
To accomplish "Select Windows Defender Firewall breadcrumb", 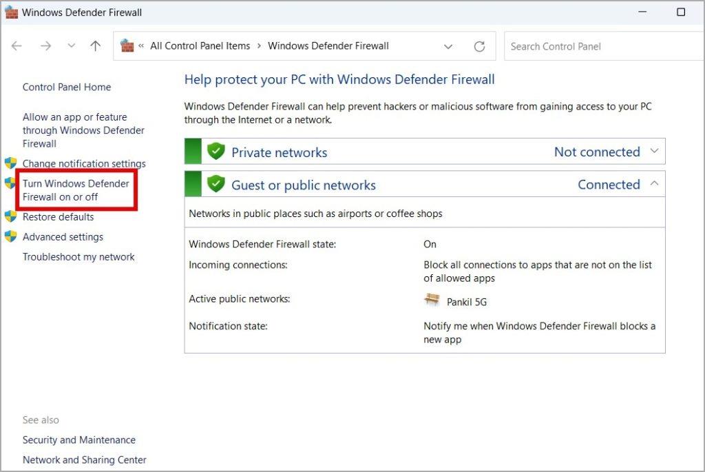I will point(328,46).
